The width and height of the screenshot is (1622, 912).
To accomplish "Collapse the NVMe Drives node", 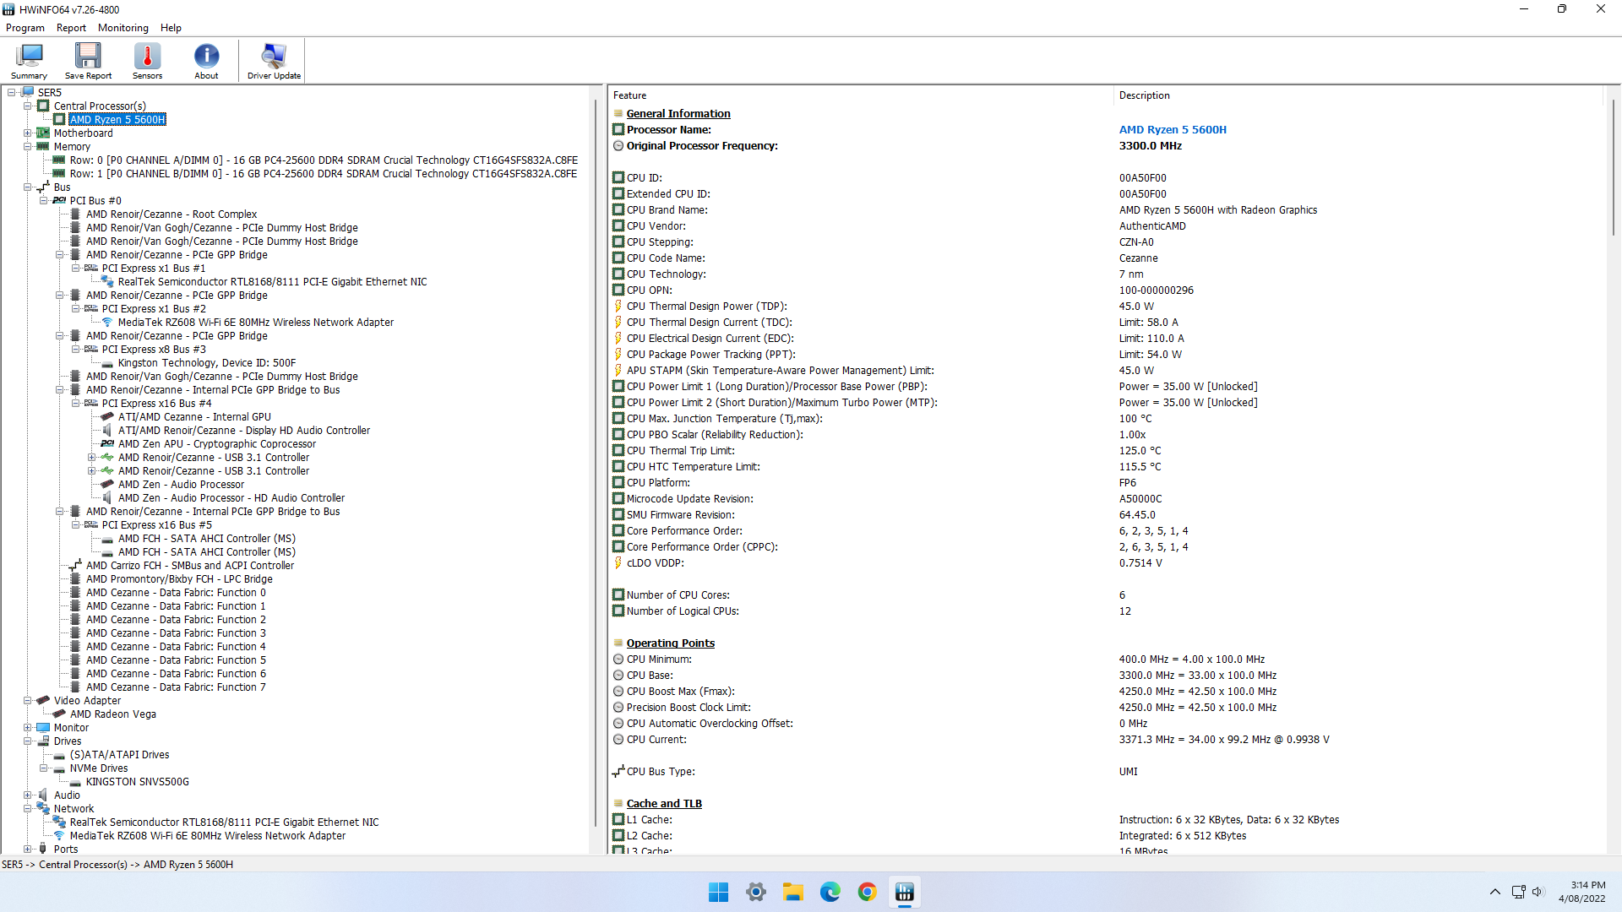I will click(x=43, y=768).
